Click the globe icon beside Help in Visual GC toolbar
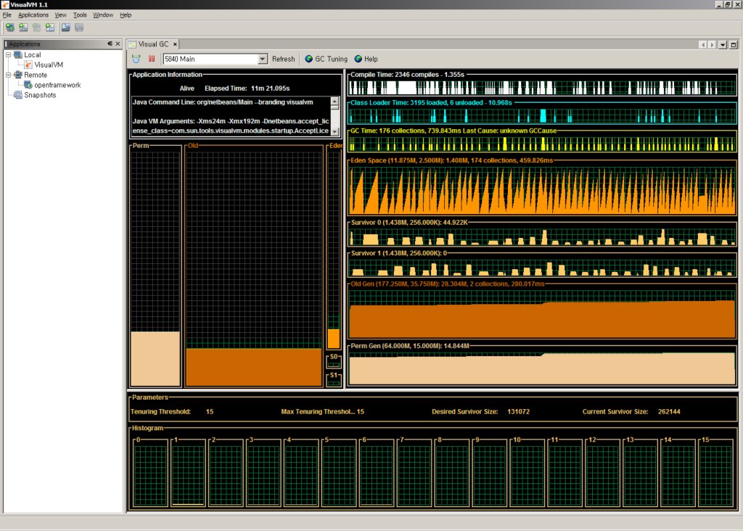Viewport: 743px width, 531px height. click(358, 59)
